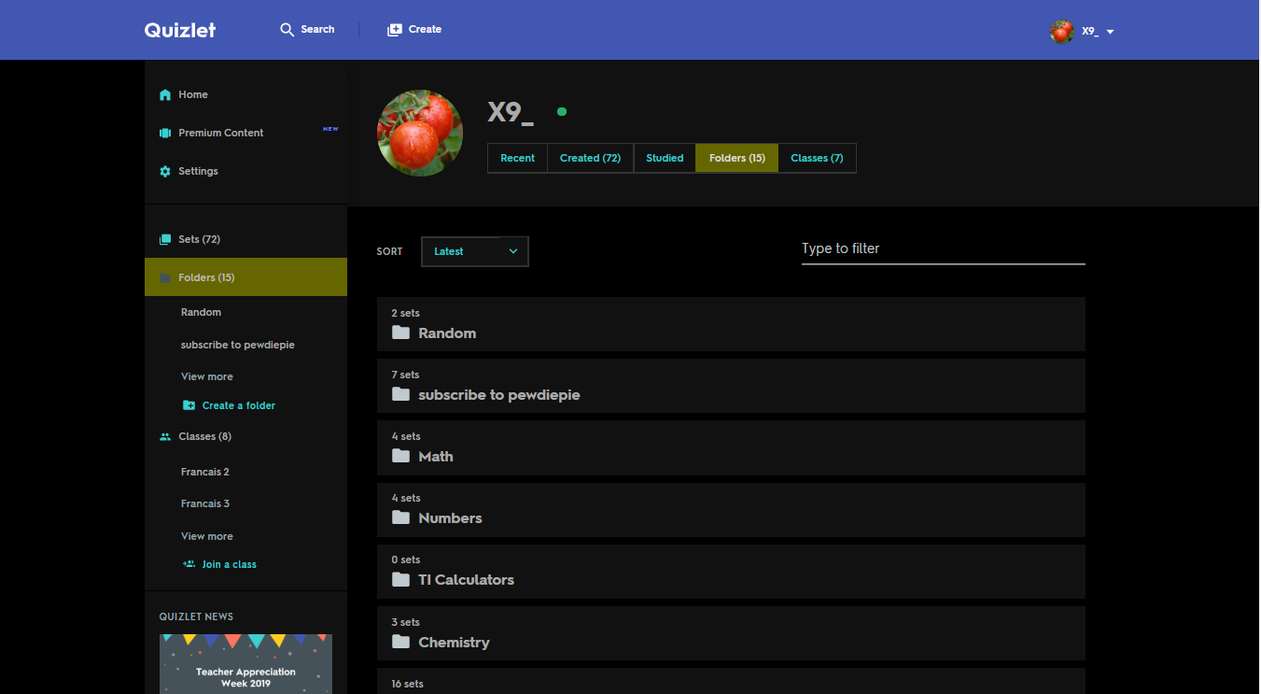Screen dimensions: 1261x694
Task: Open the Numbers folder title
Action: (x=450, y=518)
